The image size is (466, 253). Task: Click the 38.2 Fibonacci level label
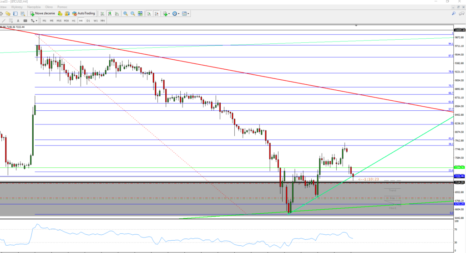tap(451, 144)
